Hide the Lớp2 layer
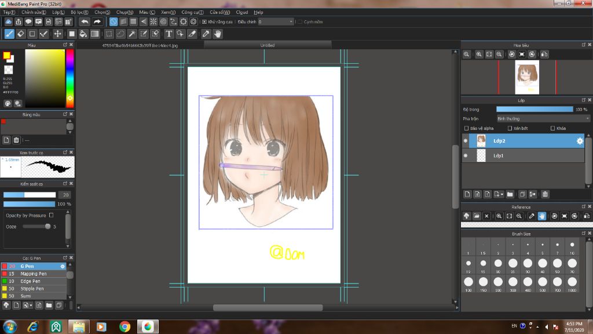The image size is (593, 334). (466, 141)
